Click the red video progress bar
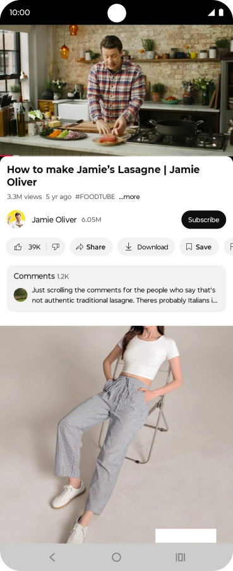Image resolution: width=233 pixels, height=571 pixels. coord(6,156)
